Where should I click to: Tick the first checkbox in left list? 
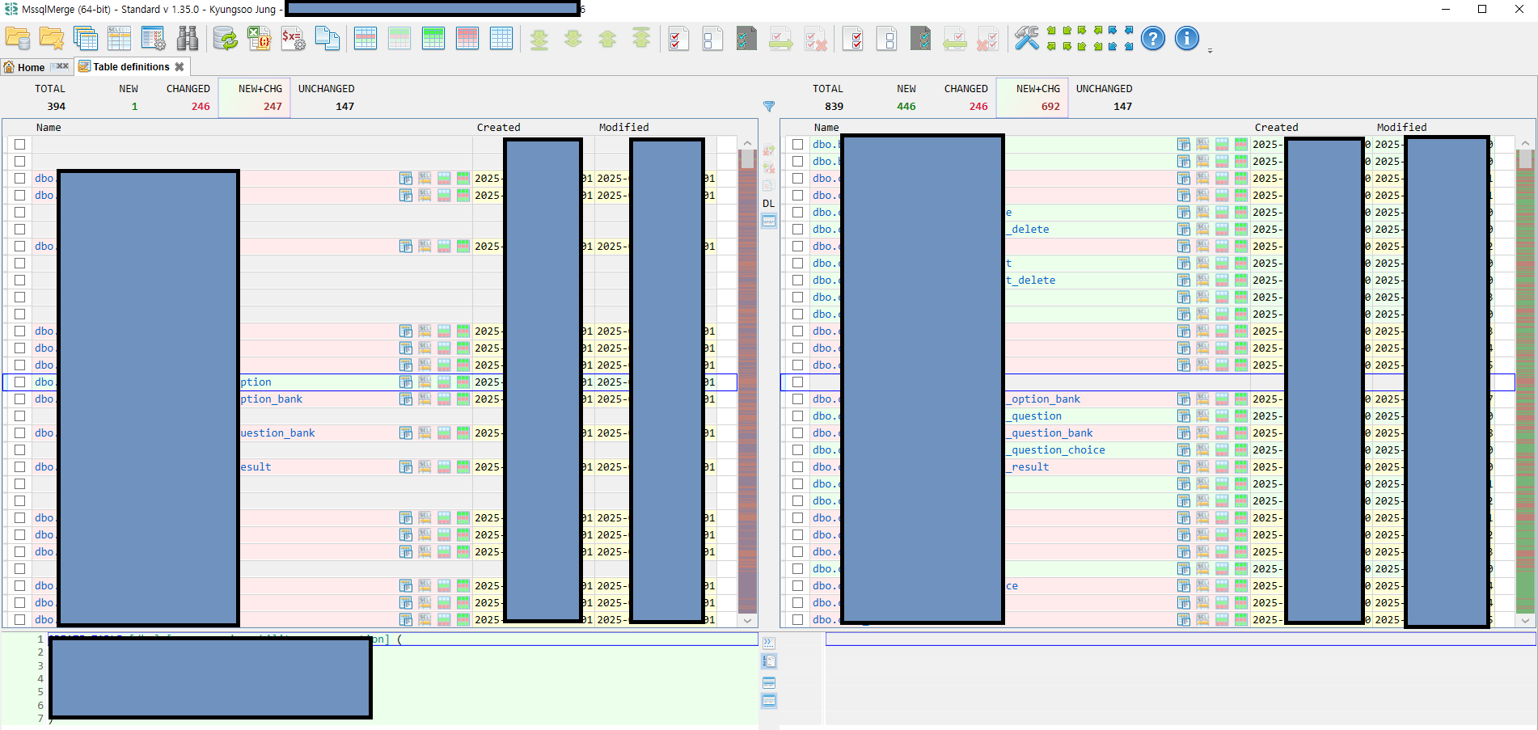(x=20, y=145)
